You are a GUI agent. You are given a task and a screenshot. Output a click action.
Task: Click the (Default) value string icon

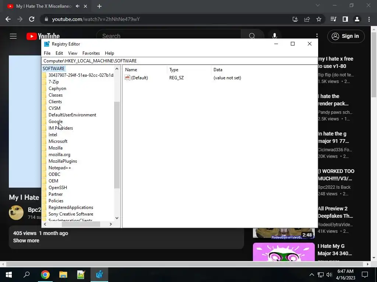127,77
